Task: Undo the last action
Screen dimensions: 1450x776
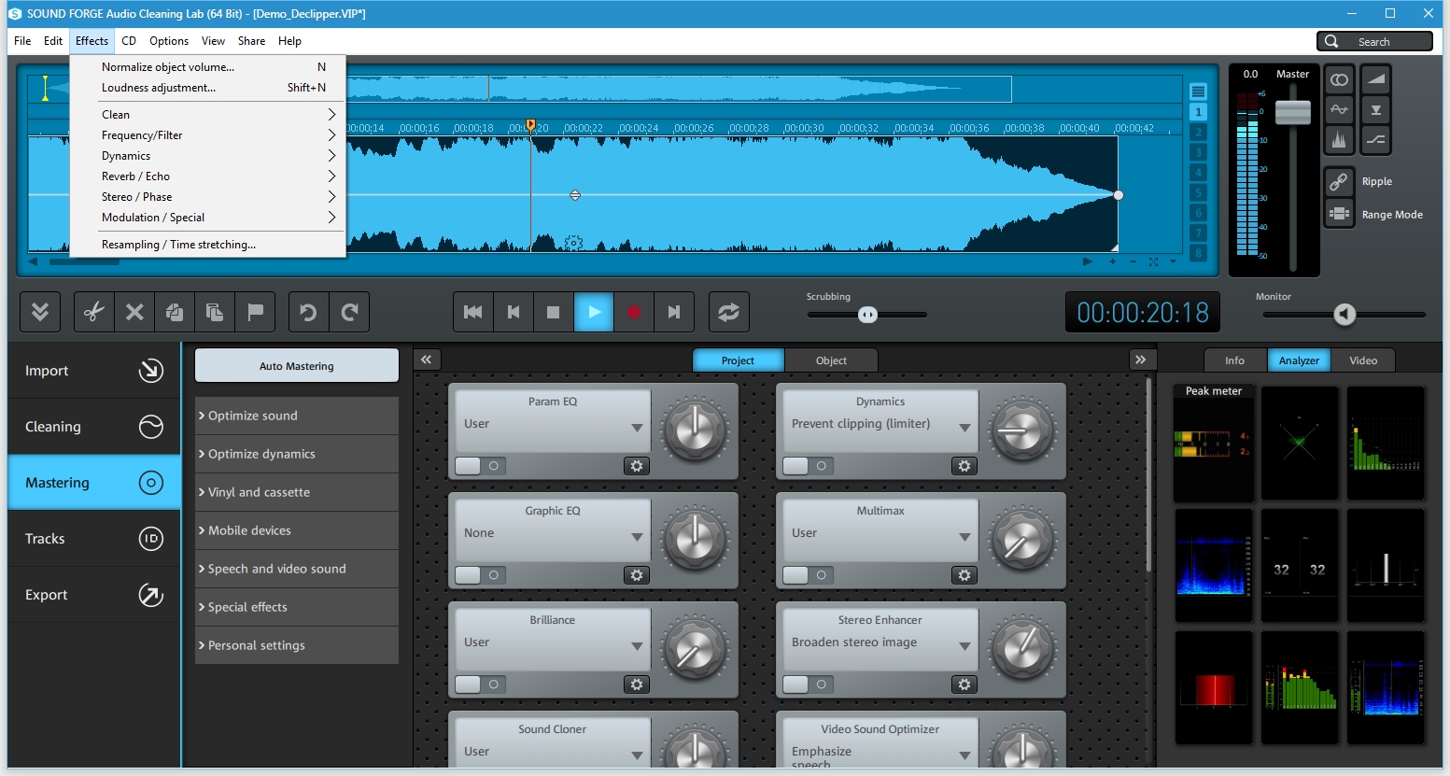Action: 309,312
